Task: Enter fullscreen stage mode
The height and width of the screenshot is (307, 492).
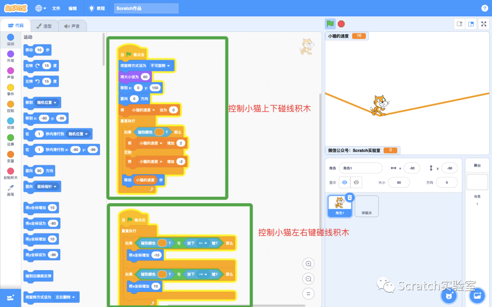Action: coord(484,24)
